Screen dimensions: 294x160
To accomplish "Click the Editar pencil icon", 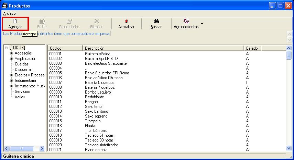I will pos(42,21).
